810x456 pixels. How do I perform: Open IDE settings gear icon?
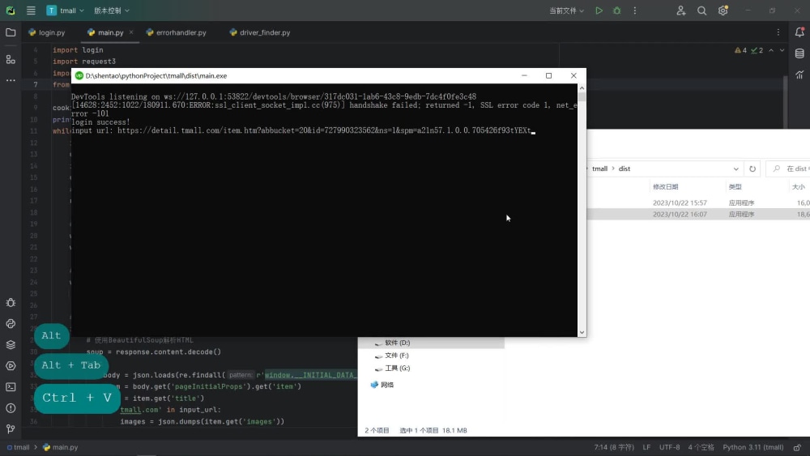coord(723,11)
